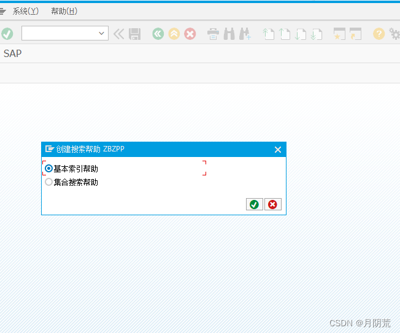Click the Create New Session icon

click(x=339, y=34)
